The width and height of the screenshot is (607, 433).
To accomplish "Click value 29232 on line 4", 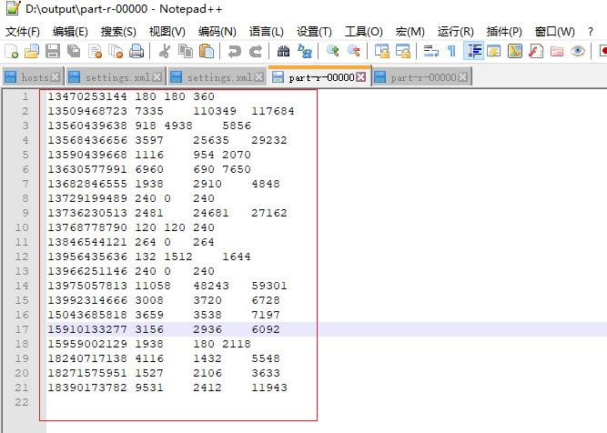I will (269, 140).
